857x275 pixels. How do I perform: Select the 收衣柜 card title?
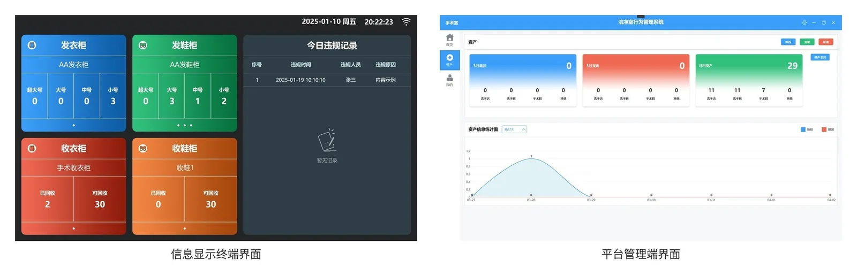[73, 149]
